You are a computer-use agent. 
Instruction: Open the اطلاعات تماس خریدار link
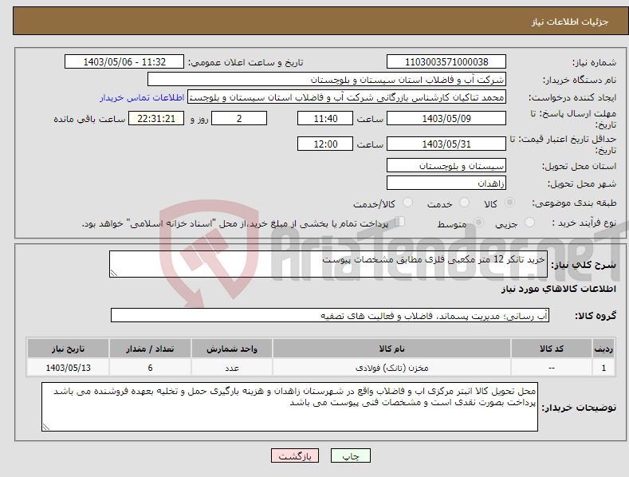pyautogui.click(x=142, y=97)
